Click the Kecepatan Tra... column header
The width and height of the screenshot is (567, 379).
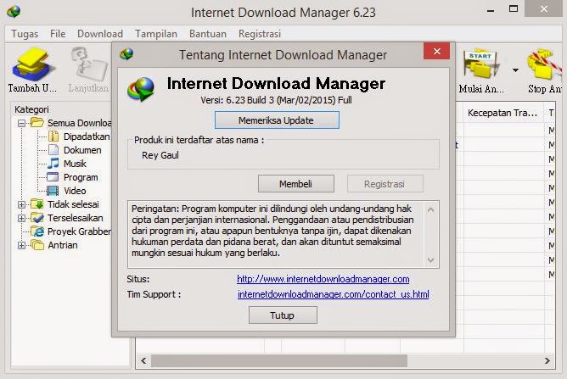(503, 113)
